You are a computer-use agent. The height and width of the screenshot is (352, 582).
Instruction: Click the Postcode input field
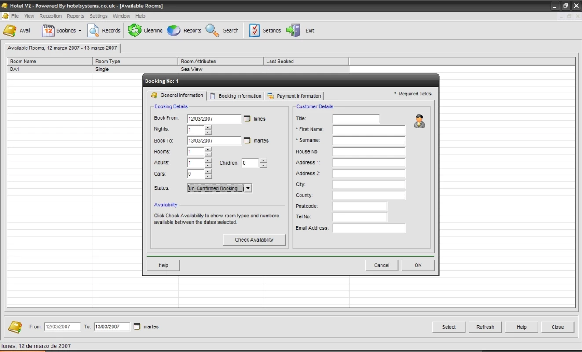coord(360,206)
